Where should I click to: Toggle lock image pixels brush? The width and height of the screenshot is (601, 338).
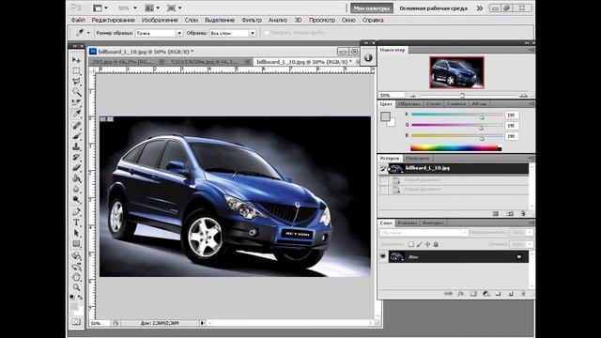pyautogui.click(x=420, y=244)
